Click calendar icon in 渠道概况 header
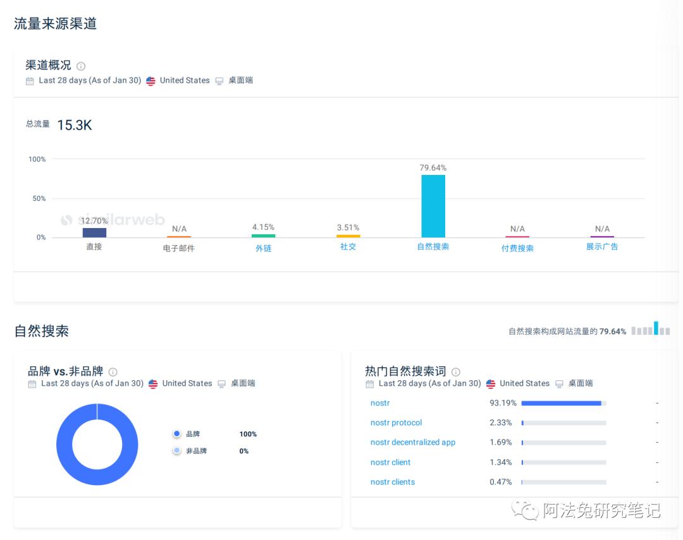Viewport: 683px width, 540px height. coord(30,81)
